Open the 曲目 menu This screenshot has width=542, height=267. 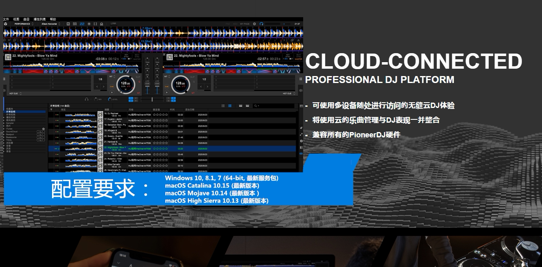pyautogui.click(x=26, y=19)
